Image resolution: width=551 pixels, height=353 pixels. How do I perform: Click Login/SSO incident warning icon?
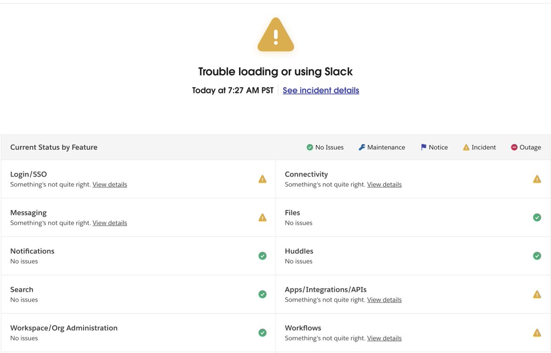point(263,179)
